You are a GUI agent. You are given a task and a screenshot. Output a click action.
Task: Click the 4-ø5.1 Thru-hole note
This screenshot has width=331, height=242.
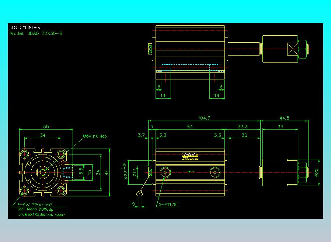35,204
